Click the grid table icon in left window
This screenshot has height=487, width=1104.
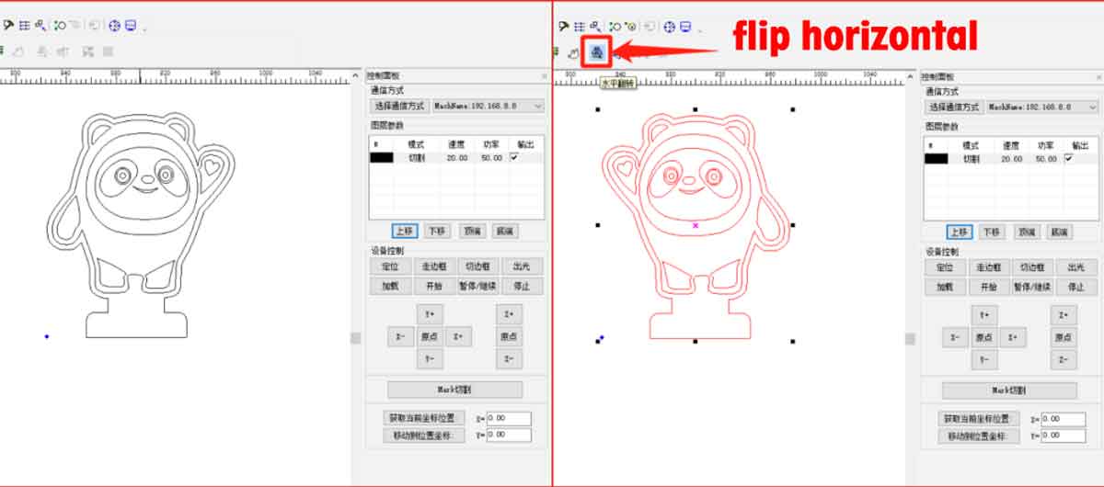point(25,27)
